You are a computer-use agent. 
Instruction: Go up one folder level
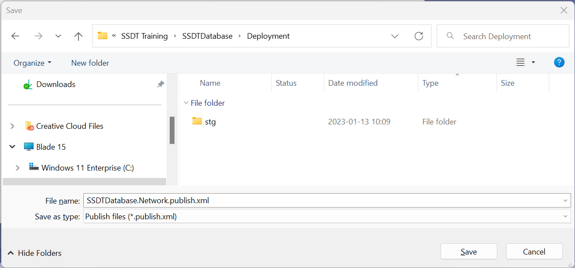[79, 36]
